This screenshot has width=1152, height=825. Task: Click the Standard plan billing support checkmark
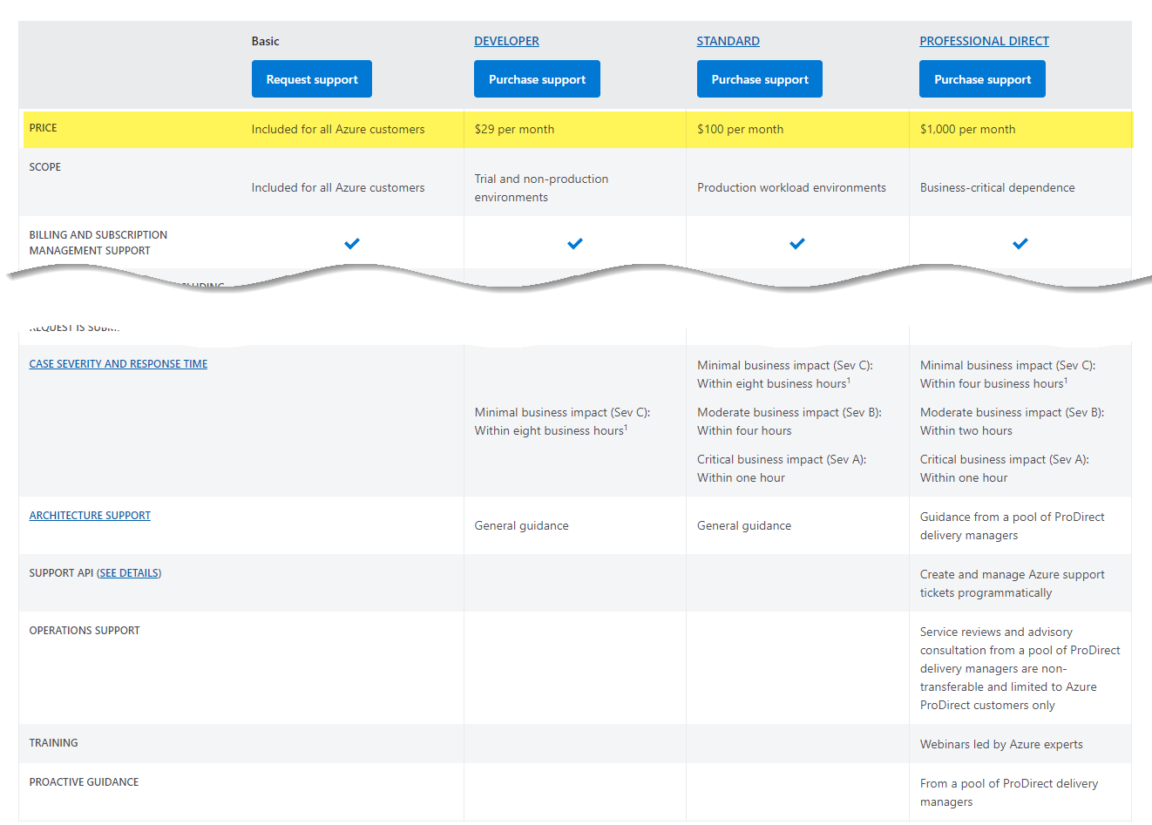[x=797, y=244]
